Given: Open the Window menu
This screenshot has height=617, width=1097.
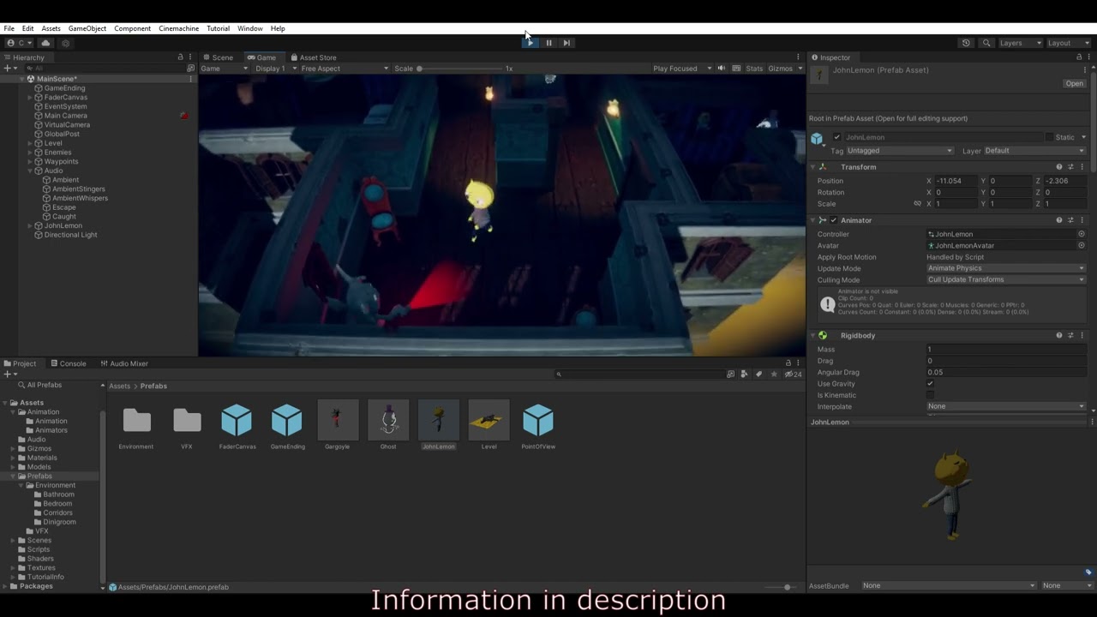Looking at the screenshot, I should (x=250, y=28).
